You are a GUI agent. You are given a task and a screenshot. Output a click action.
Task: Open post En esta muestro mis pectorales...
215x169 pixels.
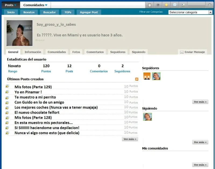tap(44, 123)
